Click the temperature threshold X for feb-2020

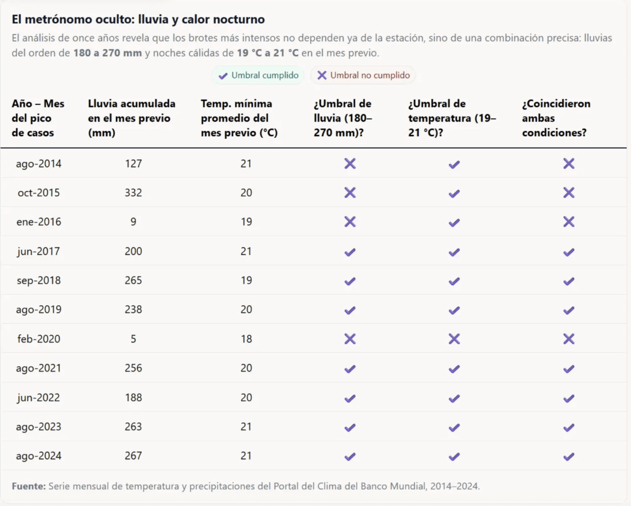coord(454,339)
